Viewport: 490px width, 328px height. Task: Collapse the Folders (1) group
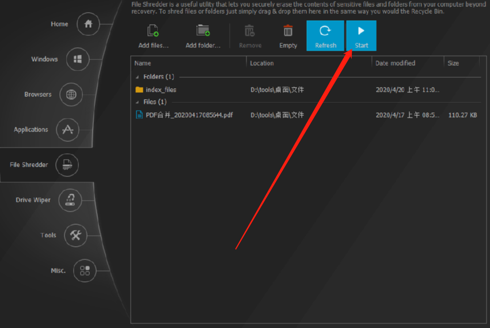point(137,77)
